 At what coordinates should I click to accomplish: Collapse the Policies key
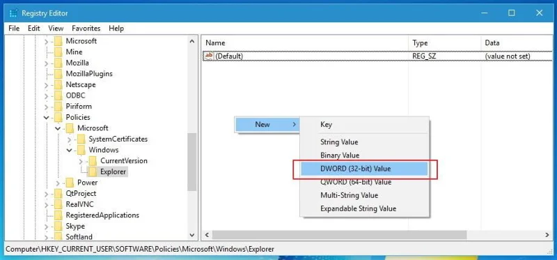[46, 117]
